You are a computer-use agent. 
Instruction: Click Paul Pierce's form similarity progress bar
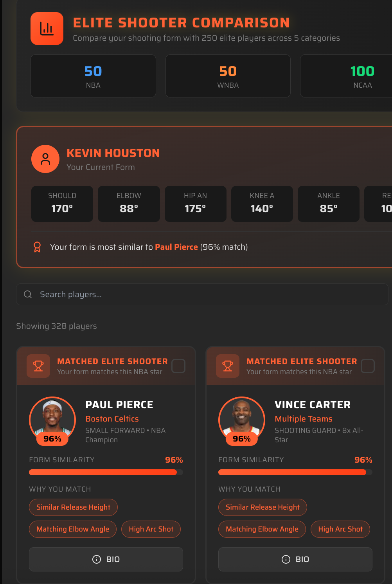[x=106, y=472]
